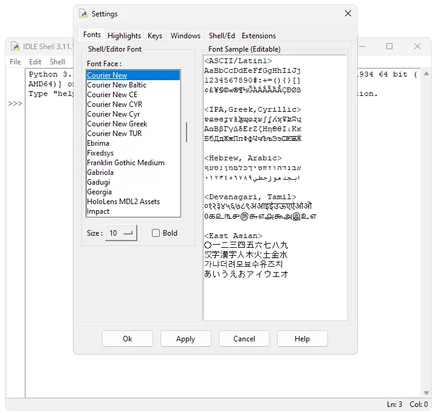The height and width of the screenshot is (413, 435).
Task: Click the <Hebrew, Arabic> sample line
Action: point(243,158)
